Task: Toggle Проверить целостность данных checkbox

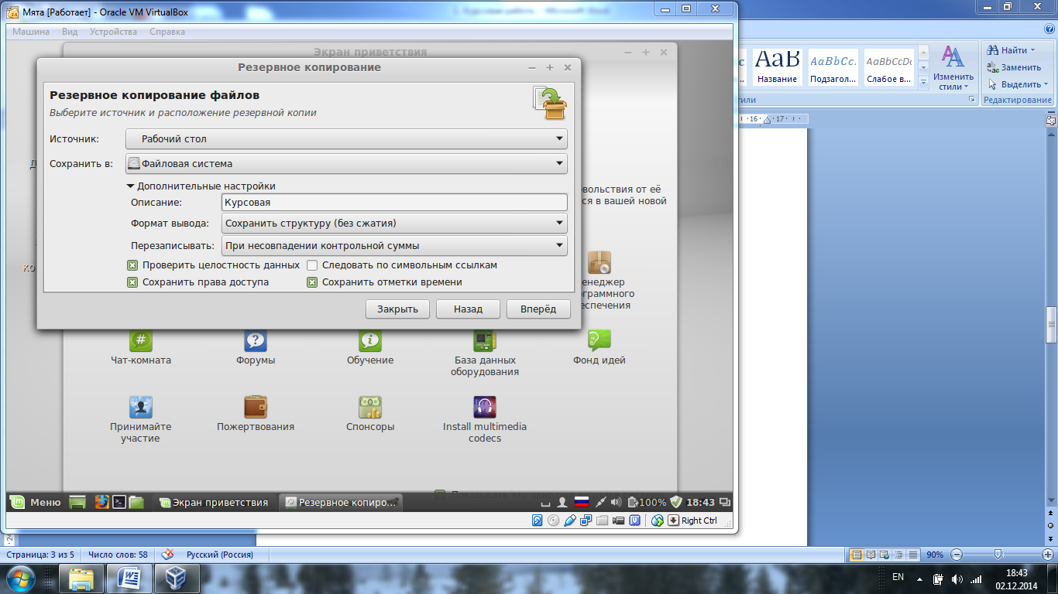Action: pyautogui.click(x=132, y=265)
